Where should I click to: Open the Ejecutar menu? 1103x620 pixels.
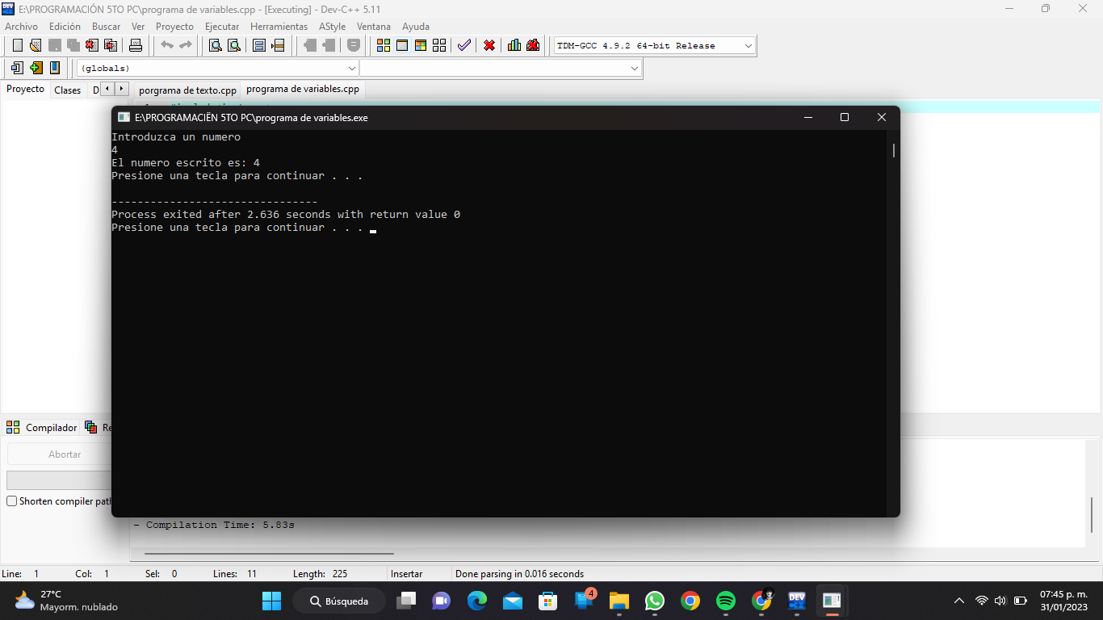tap(222, 27)
